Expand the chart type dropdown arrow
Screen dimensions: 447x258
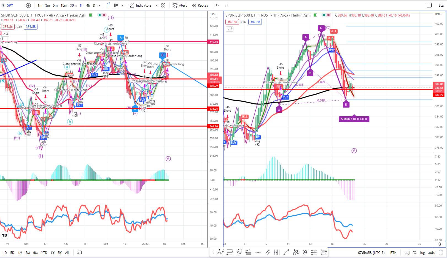click(123, 5)
